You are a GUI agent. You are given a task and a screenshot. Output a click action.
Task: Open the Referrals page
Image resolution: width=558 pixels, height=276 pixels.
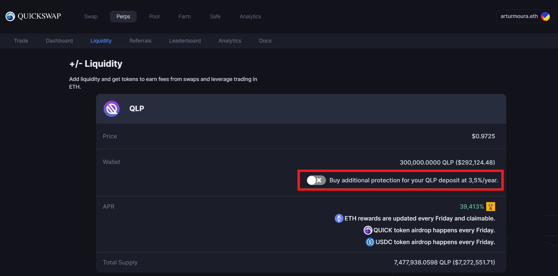tap(140, 41)
